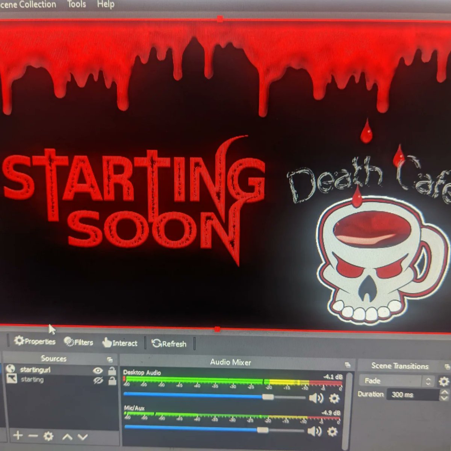Viewport: 451px width, 451px height.
Task: Refresh the startingurl browser source
Action: tap(169, 343)
